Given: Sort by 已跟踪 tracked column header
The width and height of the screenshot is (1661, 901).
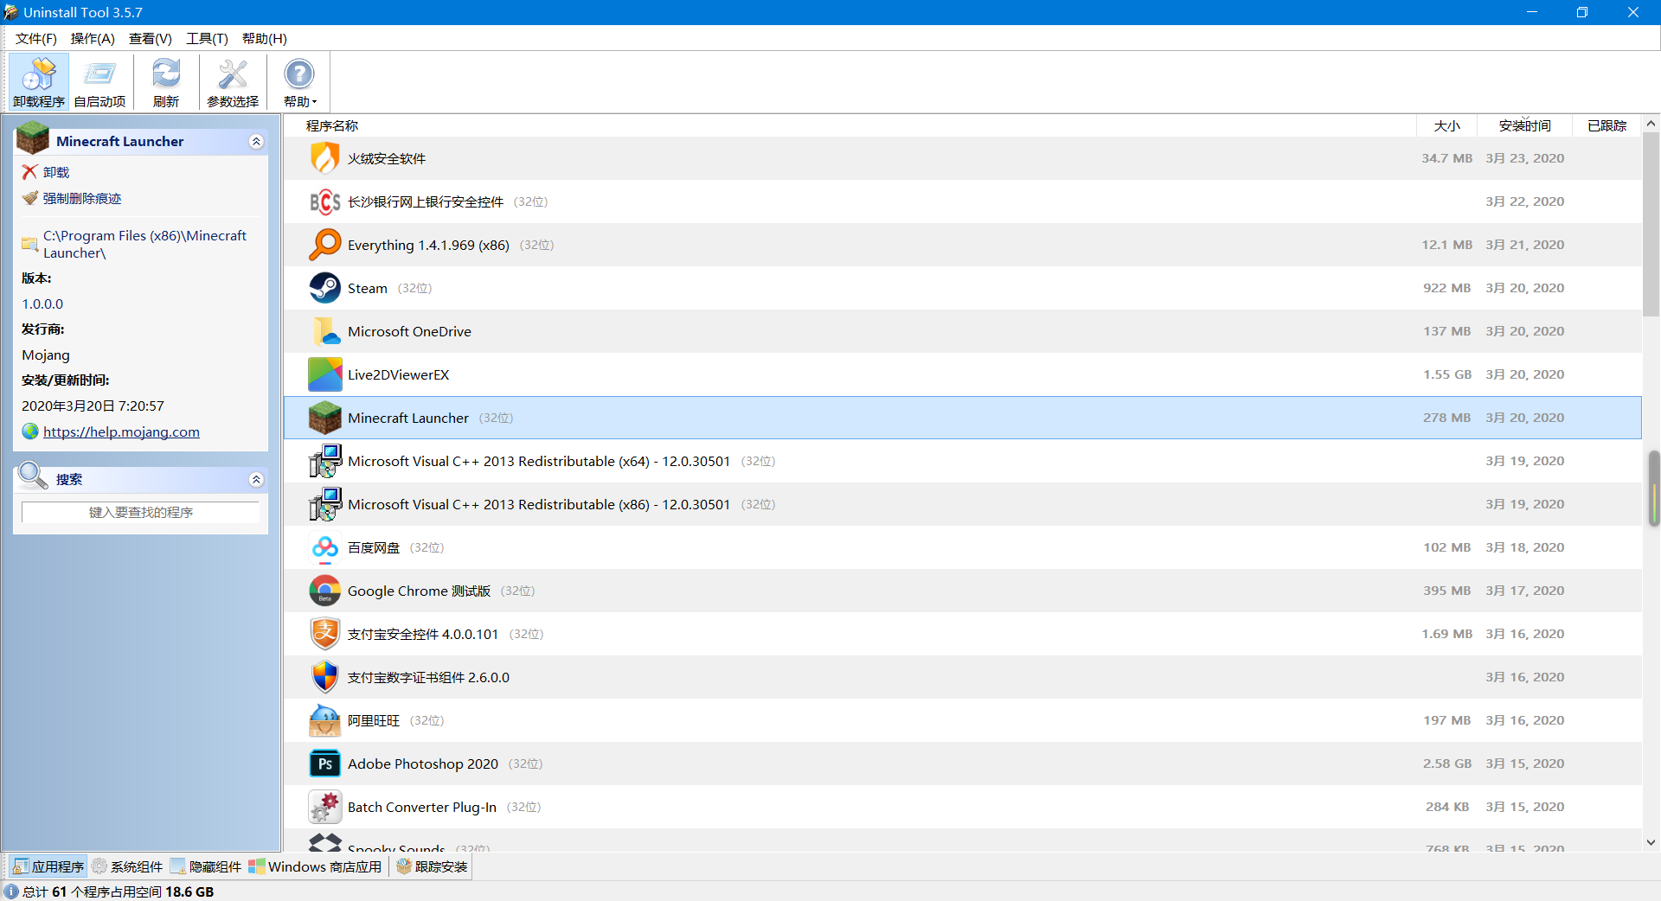Looking at the screenshot, I should tap(1606, 125).
